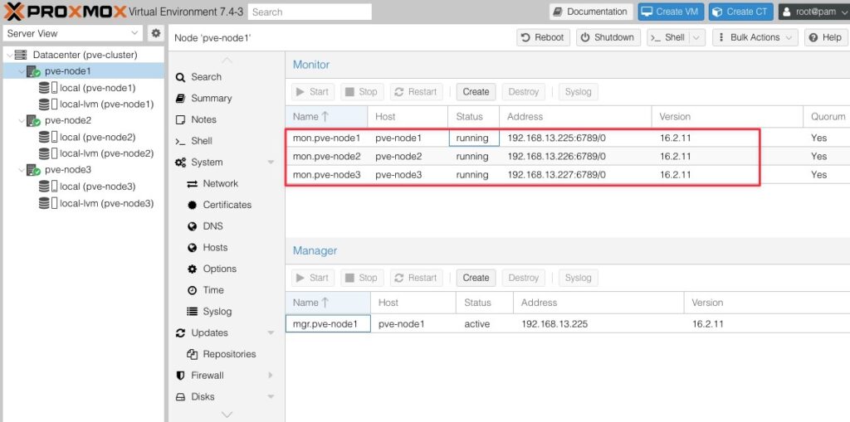Collapse the Updates submenu arrow
Image resolution: width=850 pixels, height=422 pixels.
point(271,333)
